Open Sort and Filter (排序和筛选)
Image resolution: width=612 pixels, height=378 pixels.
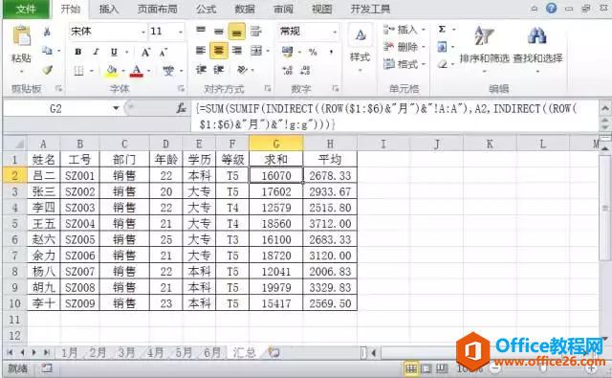click(x=485, y=49)
